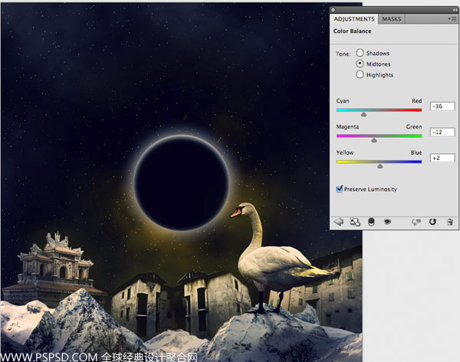Switch panel between expanded and standard view

tap(355, 222)
